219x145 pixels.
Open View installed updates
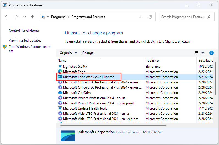[x=25, y=40]
